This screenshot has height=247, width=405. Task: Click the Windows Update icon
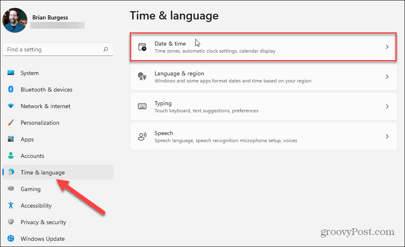tap(11, 239)
